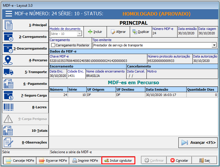The width and height of the screenshot is (220, 167).
Task: Enable the Carregamento Posterior checkbox
Action: pos(53,45)
